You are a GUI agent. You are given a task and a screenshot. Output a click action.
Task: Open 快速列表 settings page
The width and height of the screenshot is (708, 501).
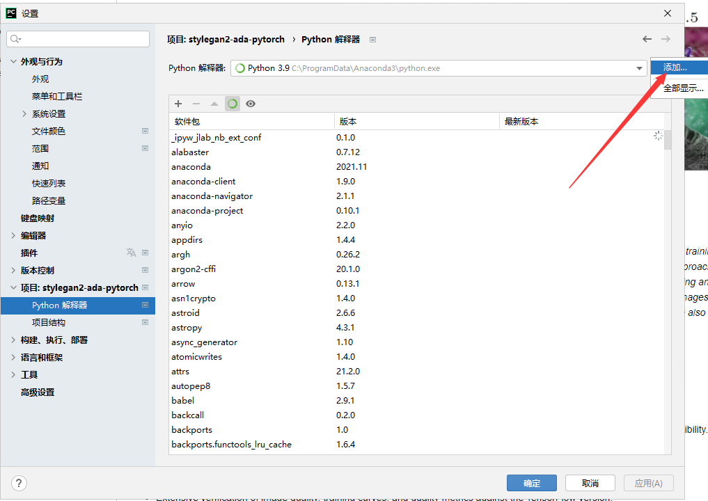tap(49, 183)
